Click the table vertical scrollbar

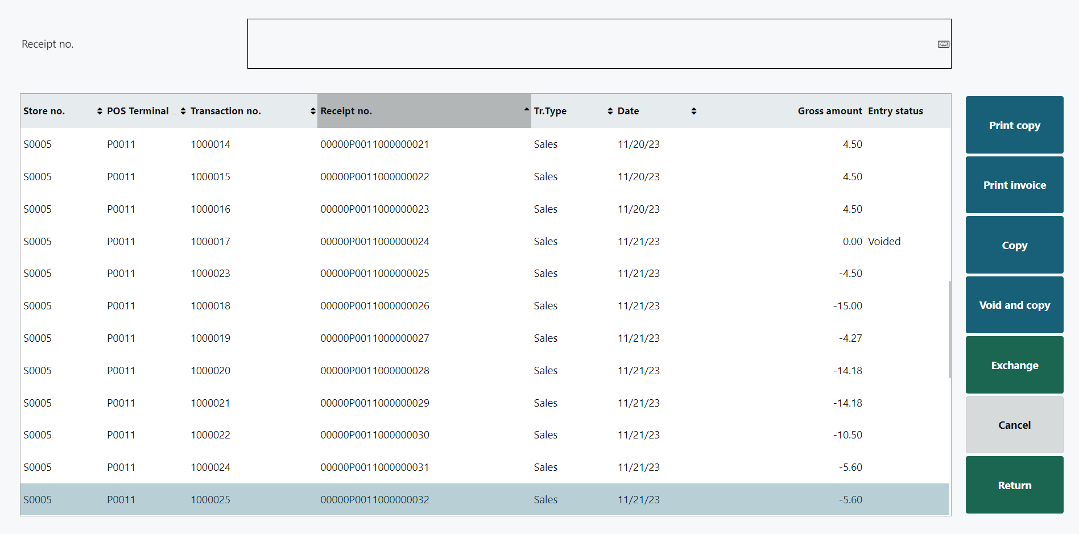(x=949, y=330)
